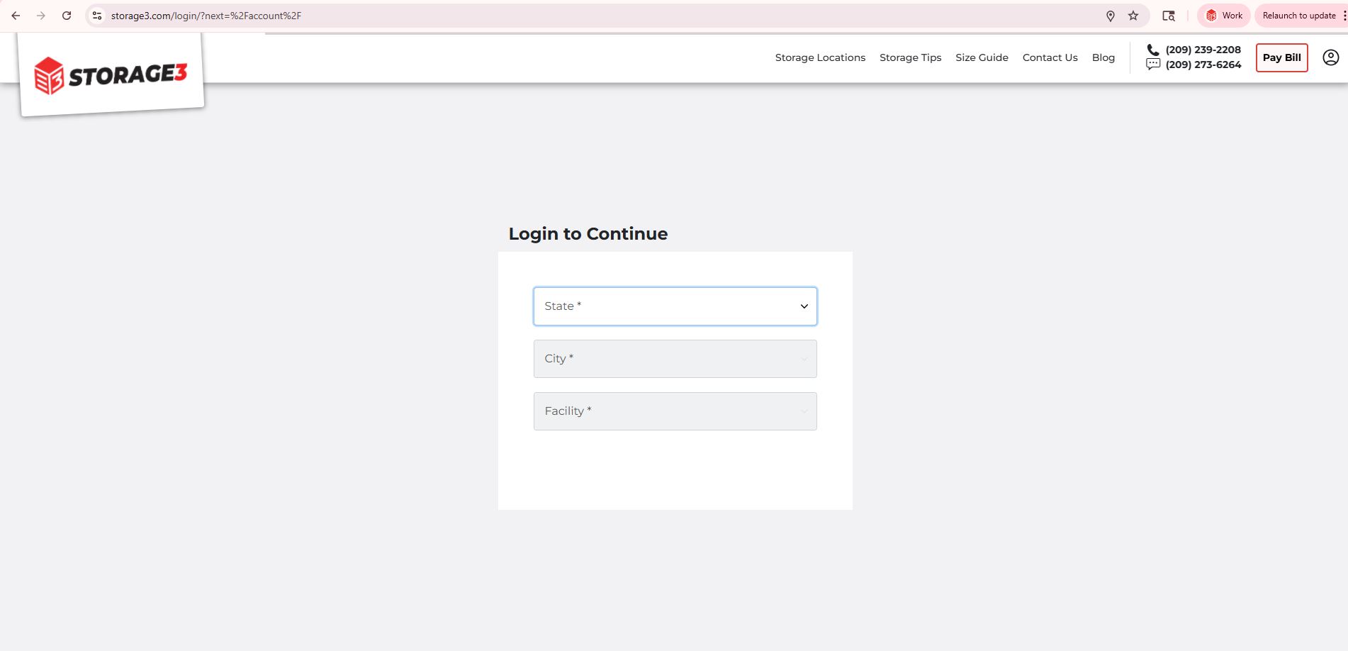Bookmark this page with star icon
Screen dimensions: 1348x651
[x=1133, y=16]
